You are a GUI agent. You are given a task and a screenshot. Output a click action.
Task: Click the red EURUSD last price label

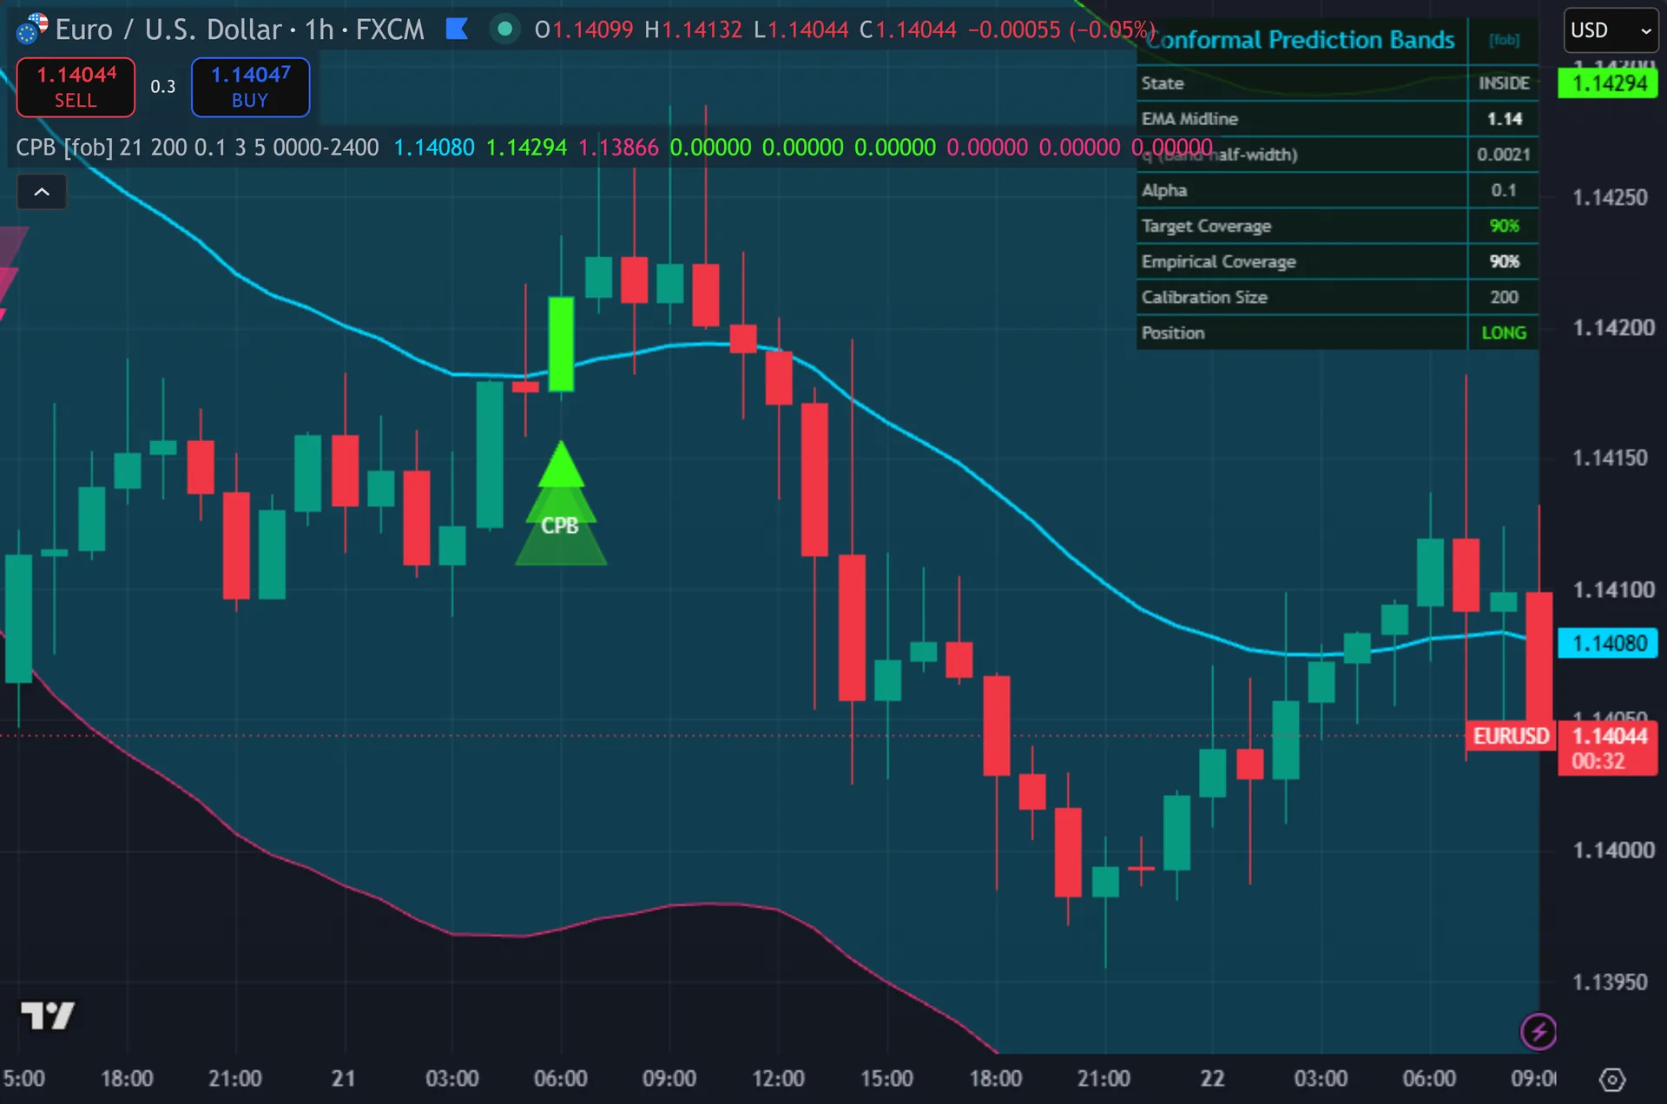tap(1511, 736)
